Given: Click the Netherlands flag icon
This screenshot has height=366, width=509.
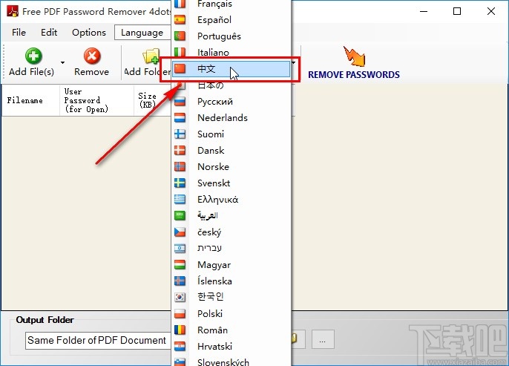Looking at the screenshot, I should tap(180, 118).
